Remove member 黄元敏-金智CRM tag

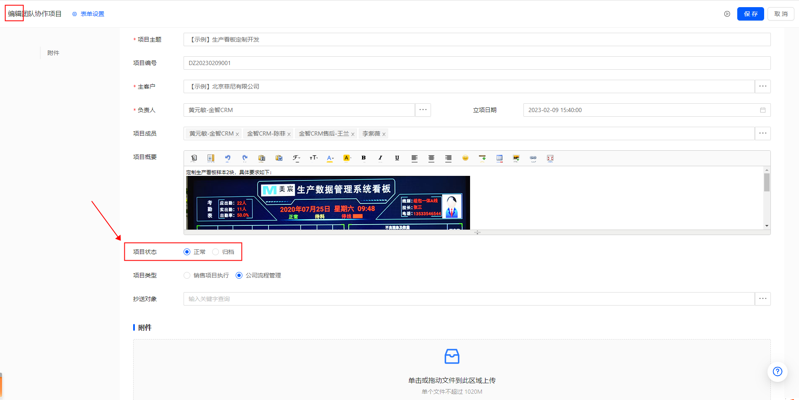[x=237, y=134]
